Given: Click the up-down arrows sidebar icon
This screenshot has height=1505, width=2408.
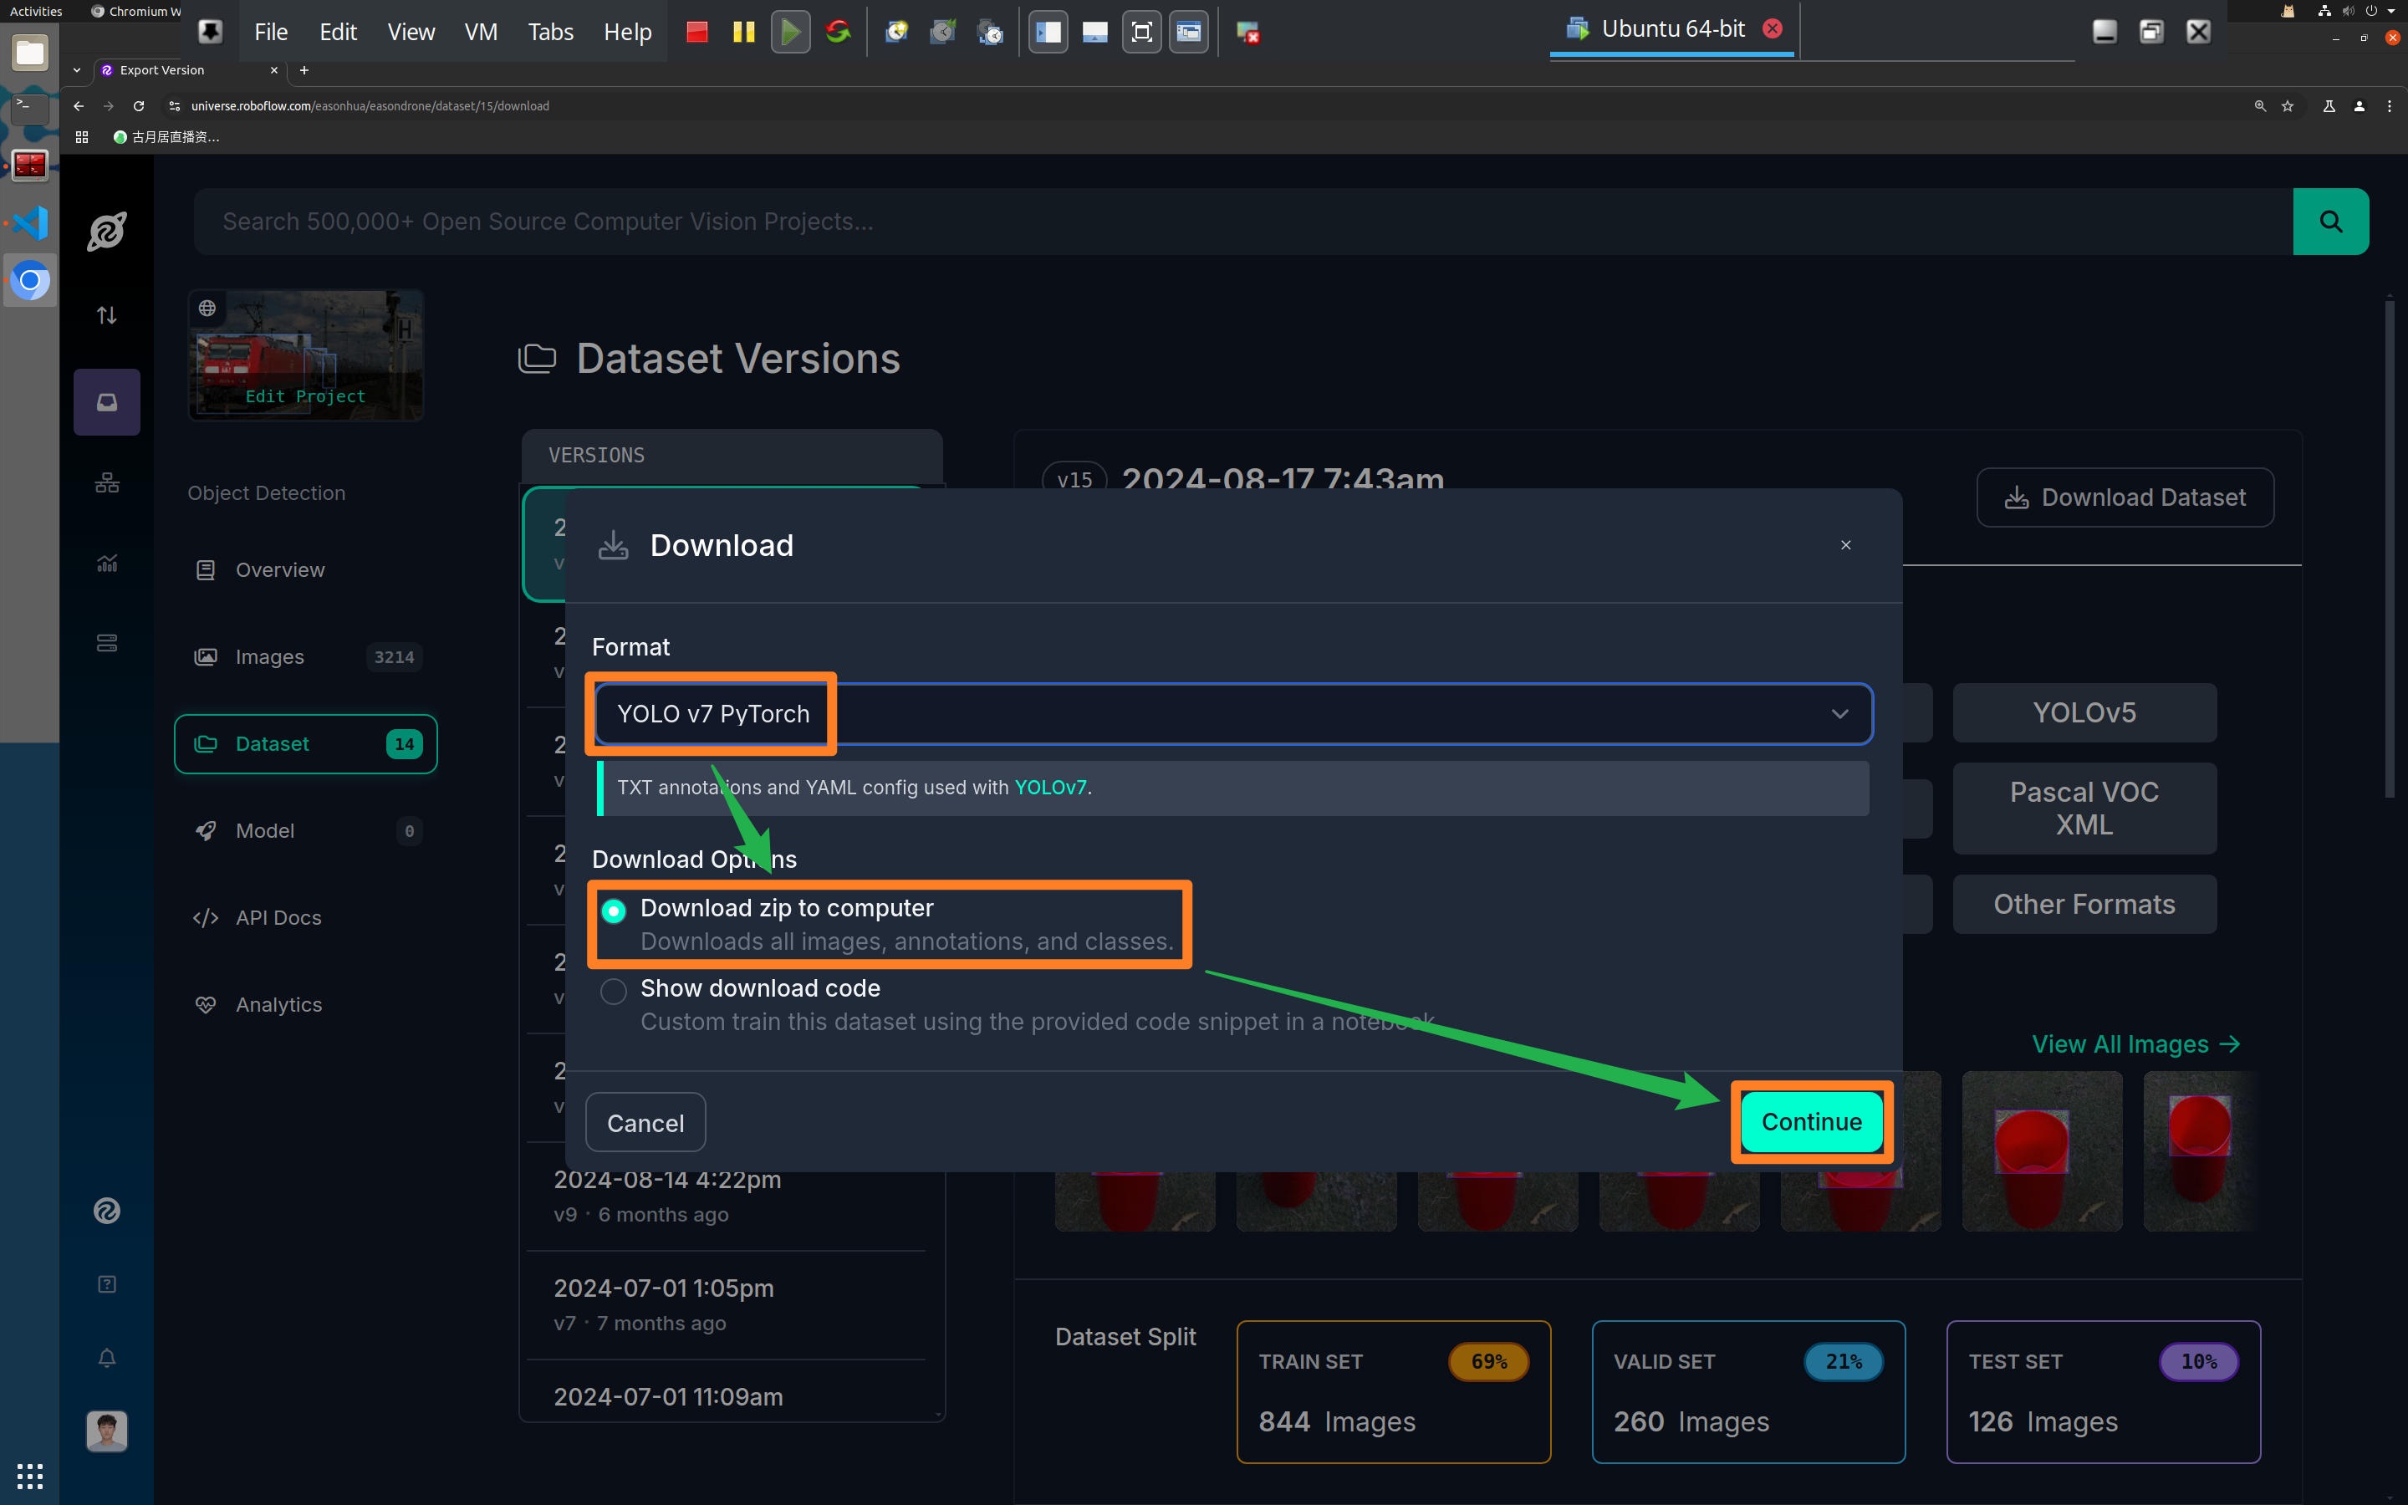Looking at the screenshot, I should point(106,315).
